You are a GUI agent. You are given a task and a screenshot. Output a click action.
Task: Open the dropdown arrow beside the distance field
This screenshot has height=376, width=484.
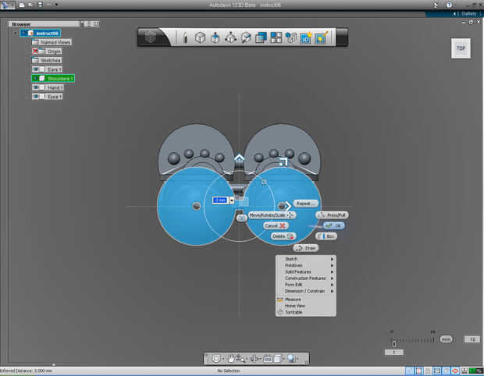(x=232, y=200)
